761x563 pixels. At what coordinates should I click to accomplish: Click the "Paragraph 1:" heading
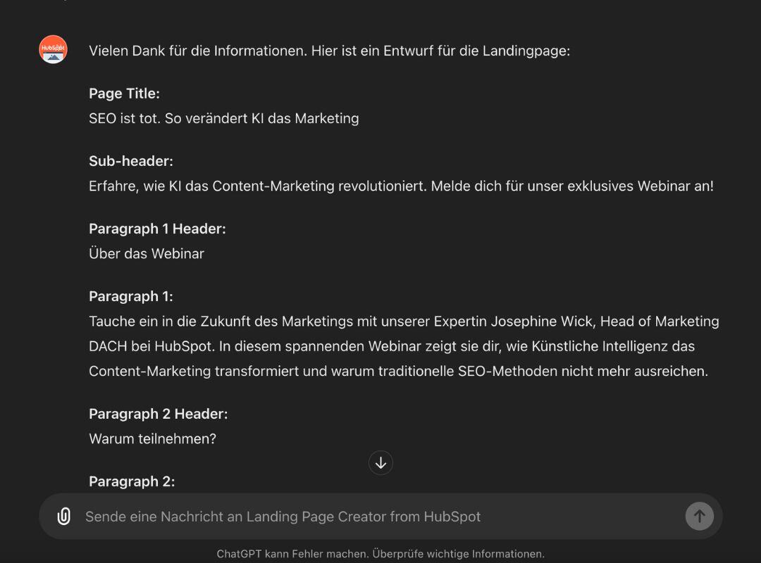130,296
